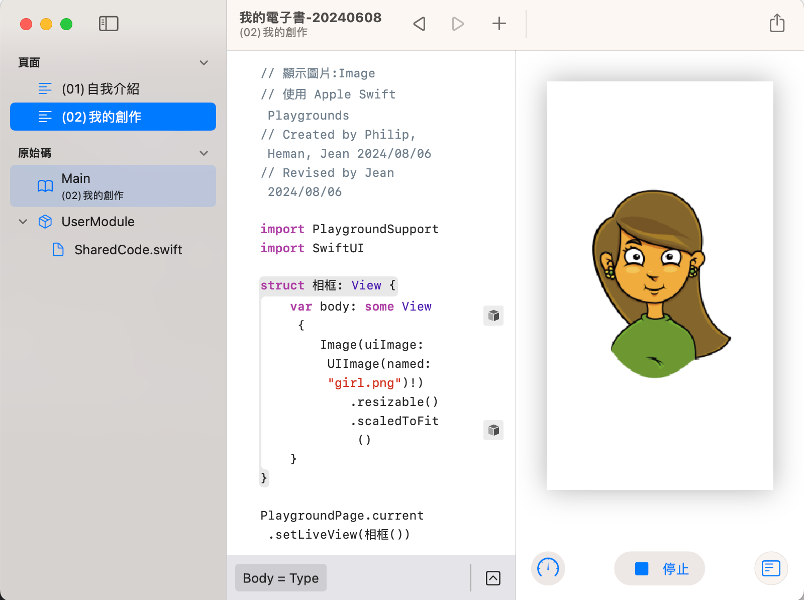Collapse the 頁面 section
This screenshot has width=804, height=600.
(204, 63)
